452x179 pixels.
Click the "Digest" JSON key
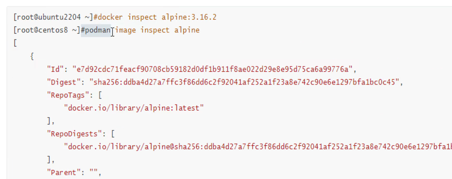pyautogui.click(x=64, y=82)
